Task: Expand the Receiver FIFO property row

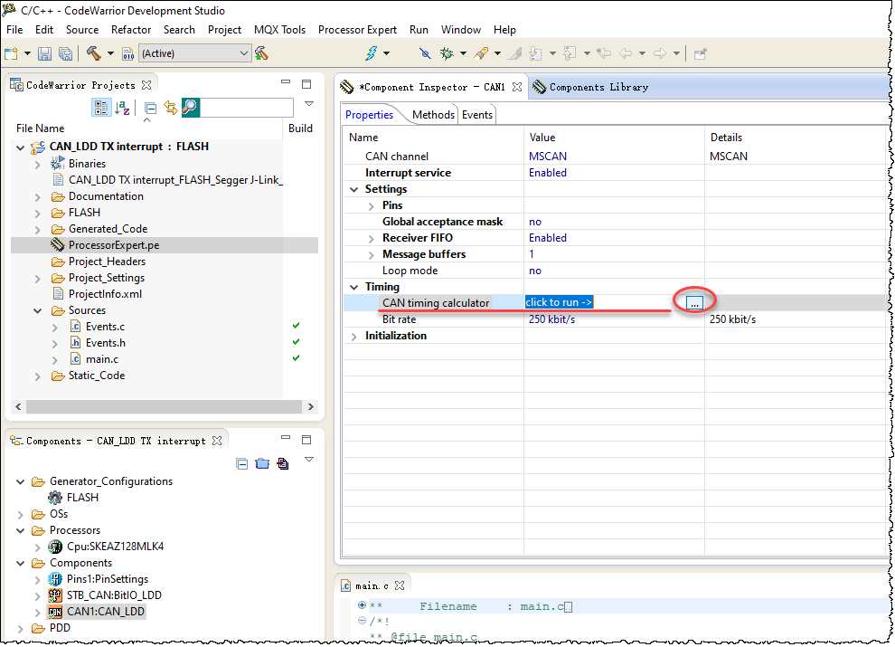Action: pyautogui.click(x=371, y=238)
